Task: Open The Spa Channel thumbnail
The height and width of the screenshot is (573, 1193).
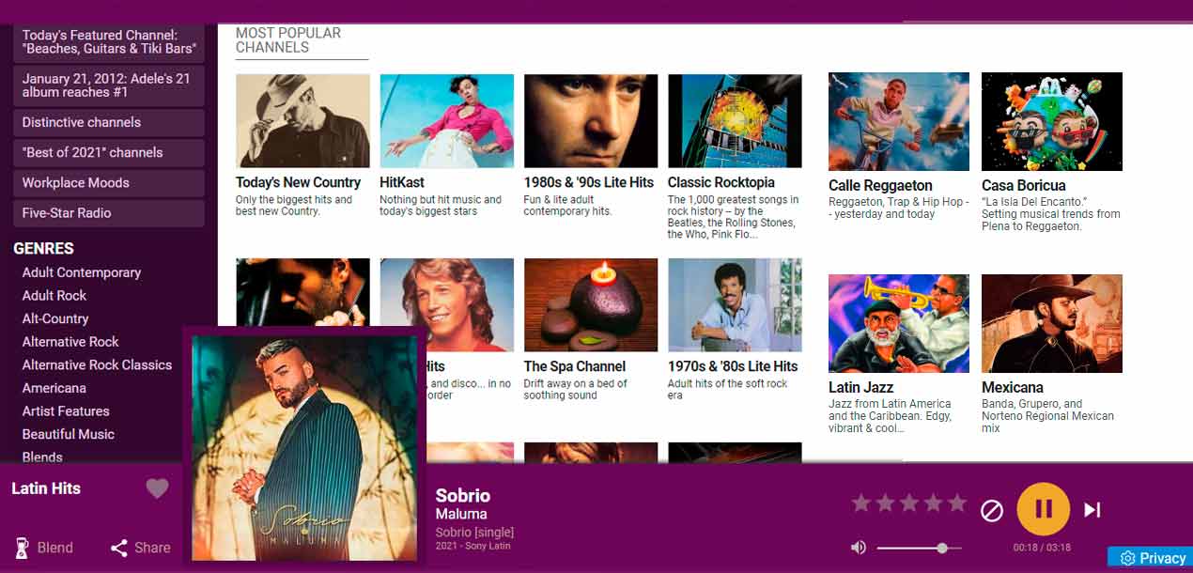Action: click(x=591, y=305)
